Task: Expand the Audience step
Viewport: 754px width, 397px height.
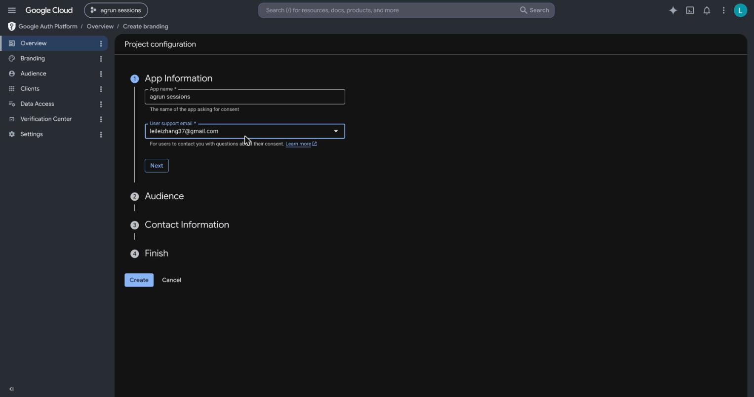Action: tap(164, 196)
